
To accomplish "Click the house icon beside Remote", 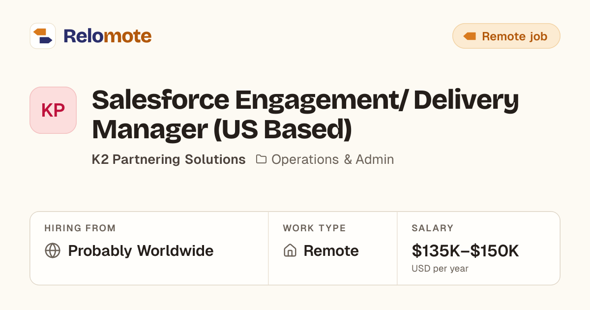I will point(290,250).
